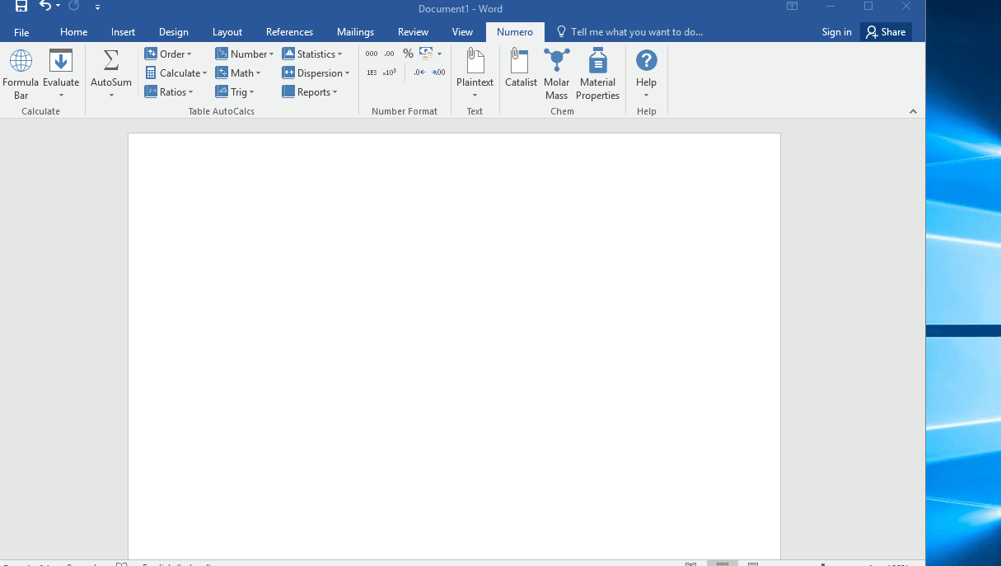Switch to the References tab
The image size is (1001, 566).
tap(289, 32)
